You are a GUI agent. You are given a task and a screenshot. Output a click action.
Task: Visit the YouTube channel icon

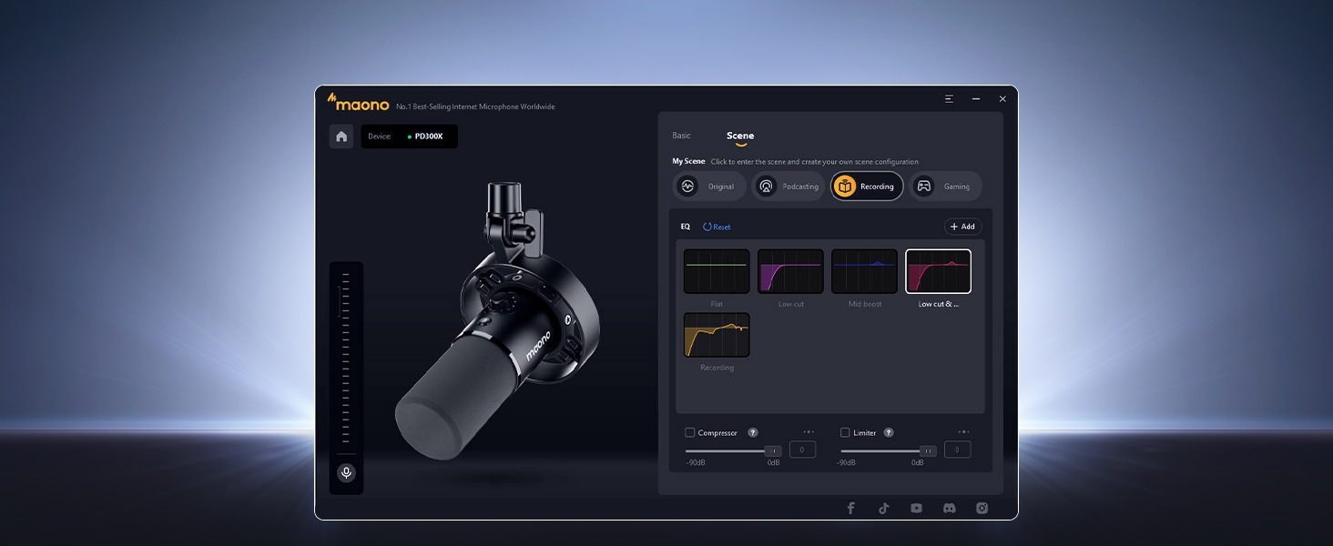coord(916,508)
